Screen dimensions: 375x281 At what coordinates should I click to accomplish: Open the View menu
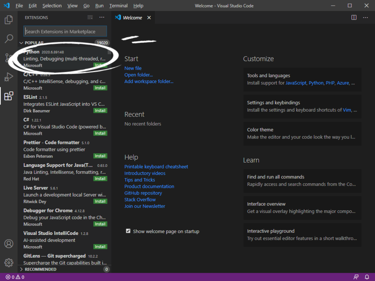point(72,6)
